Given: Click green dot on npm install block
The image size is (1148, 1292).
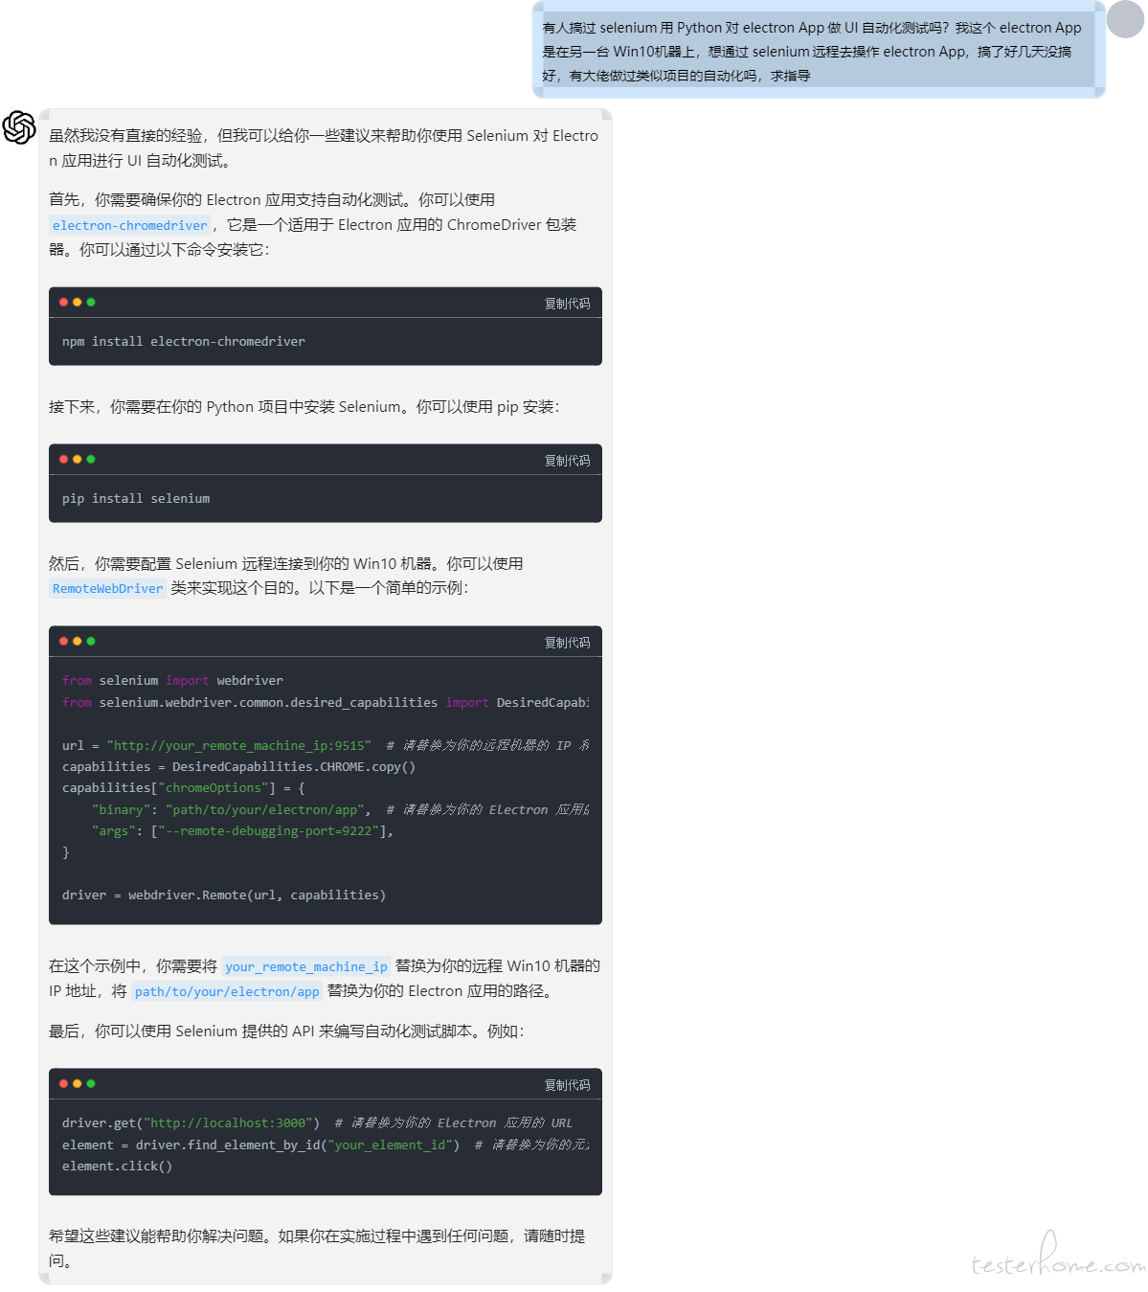Looking at the screenshot, I should point(91,303).
